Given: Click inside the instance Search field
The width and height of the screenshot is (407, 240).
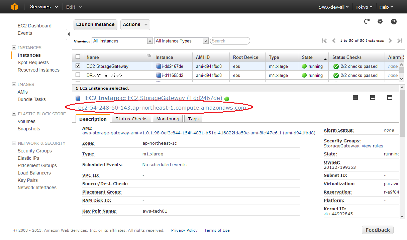Looking at the screenshot, I should (x=230, y=40).
